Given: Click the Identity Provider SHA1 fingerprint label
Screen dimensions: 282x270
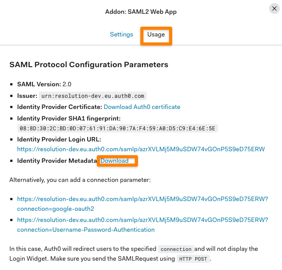Looking at the screenshot, I should pyautogui.click(x=69, y=118).
